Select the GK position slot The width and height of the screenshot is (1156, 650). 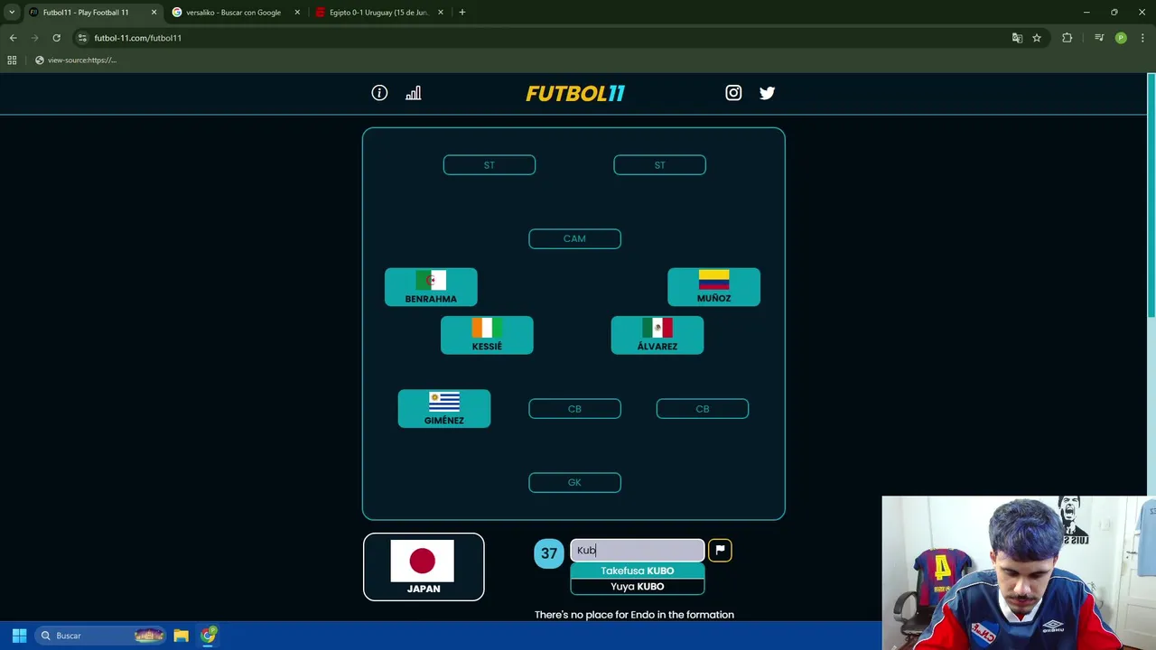tap(574, 482)
